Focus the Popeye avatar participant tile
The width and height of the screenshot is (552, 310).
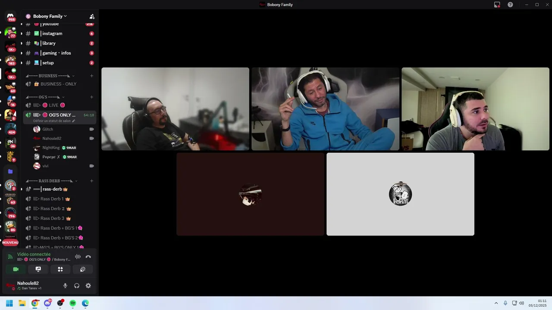[400, 194]
